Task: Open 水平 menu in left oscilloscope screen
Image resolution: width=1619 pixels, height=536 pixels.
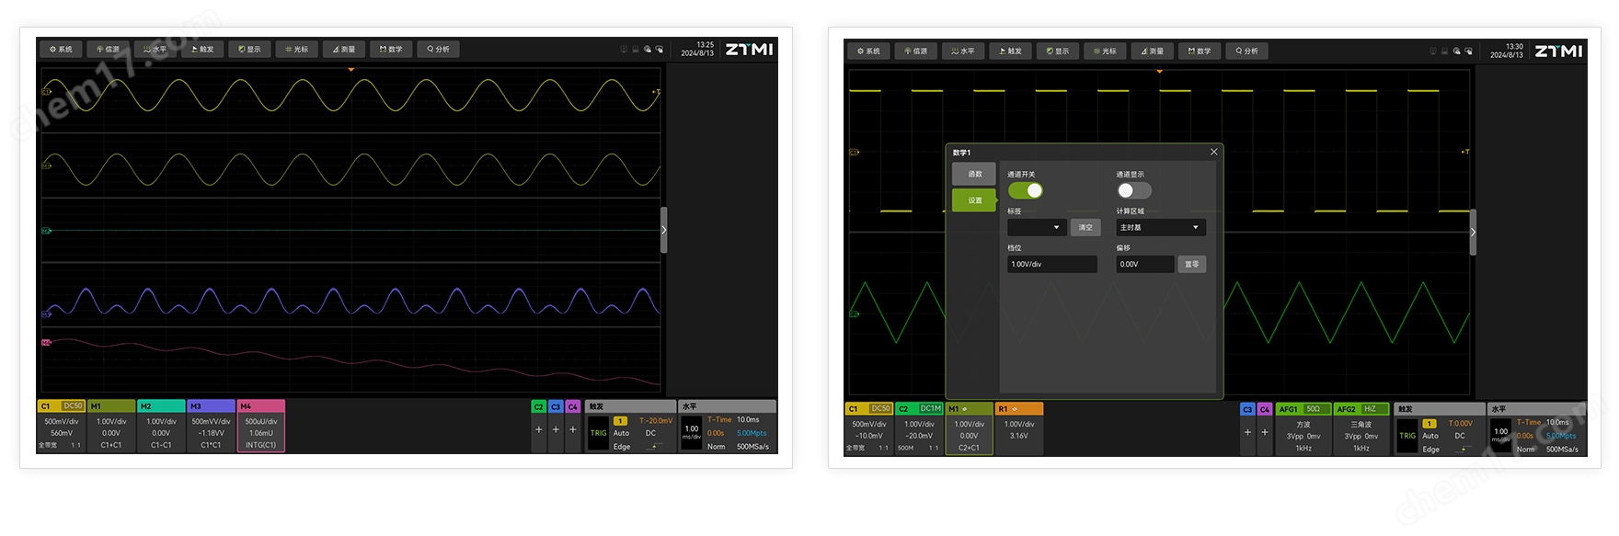Action: click(155, 50)
